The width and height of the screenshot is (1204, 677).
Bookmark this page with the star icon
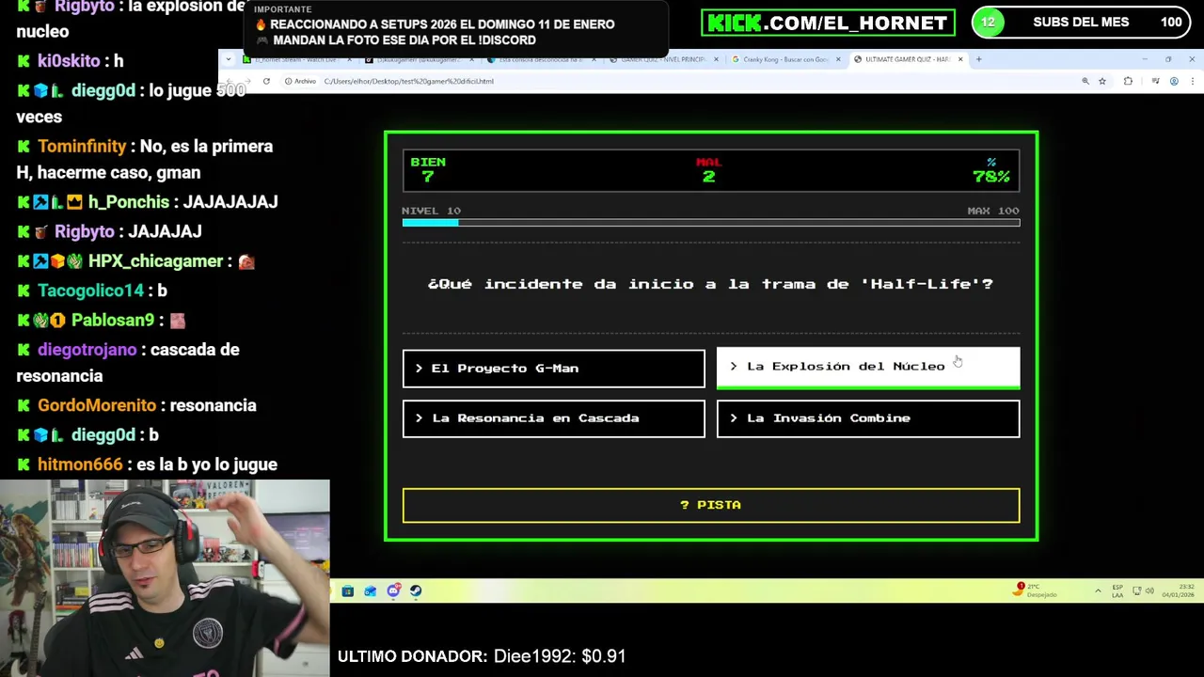[x=1102, y=81]
